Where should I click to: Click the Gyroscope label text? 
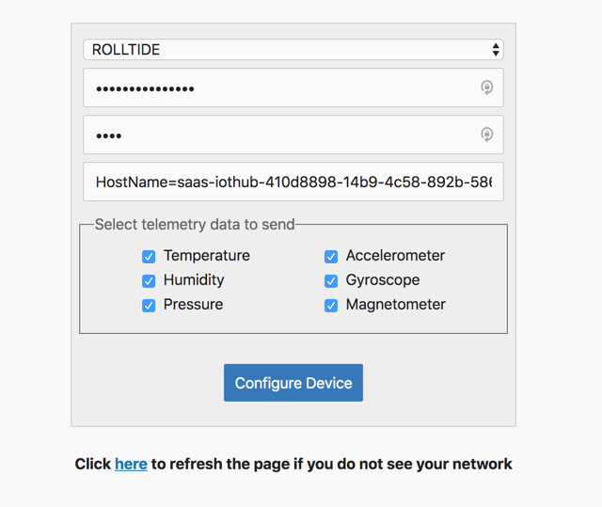383,280
